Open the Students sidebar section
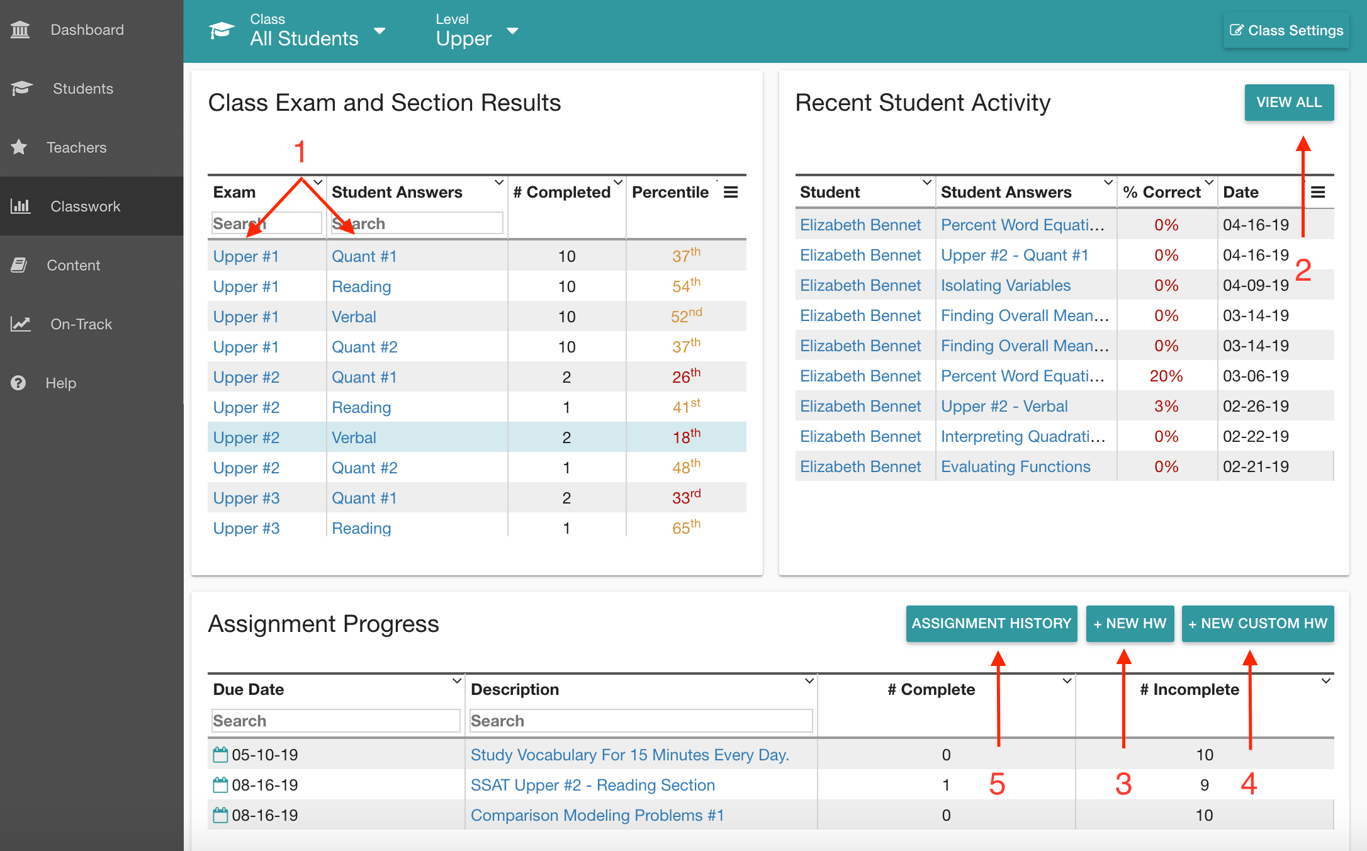 click(x=92, y=88)
